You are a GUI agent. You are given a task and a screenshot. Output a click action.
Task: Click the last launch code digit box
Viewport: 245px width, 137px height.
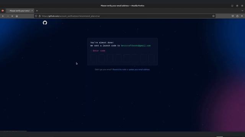pyautogui.click(x=152, y=58)
